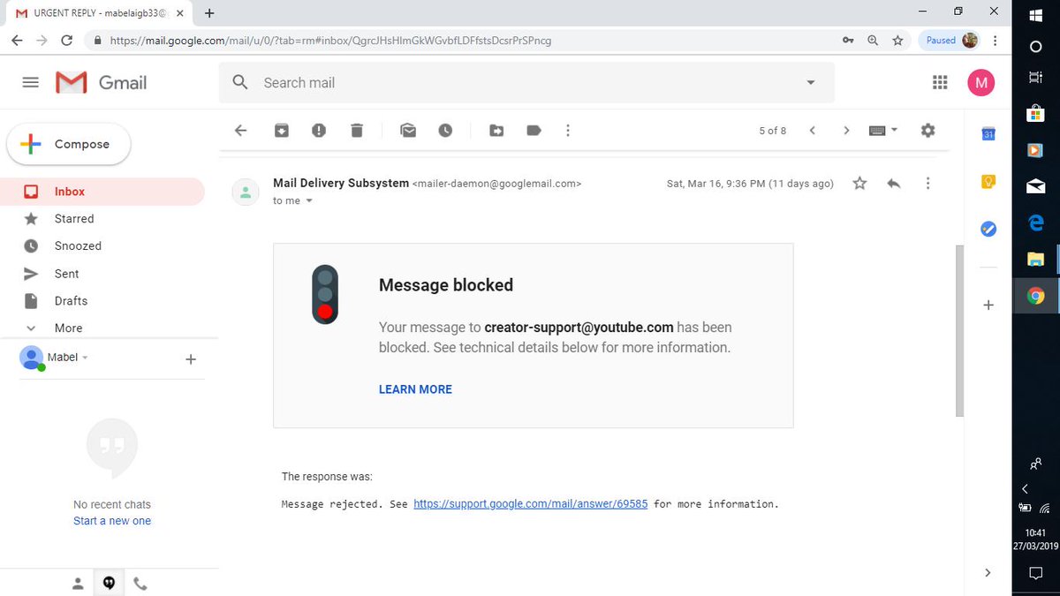This screenshot has height=596, width=1060.
Task: Open Google Tasks side panel
Action: [x=989, y=229]
